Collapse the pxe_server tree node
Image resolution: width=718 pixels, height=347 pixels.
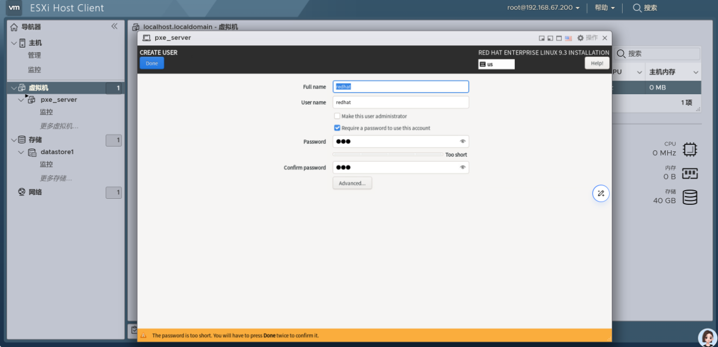click(x=21, y=100)
